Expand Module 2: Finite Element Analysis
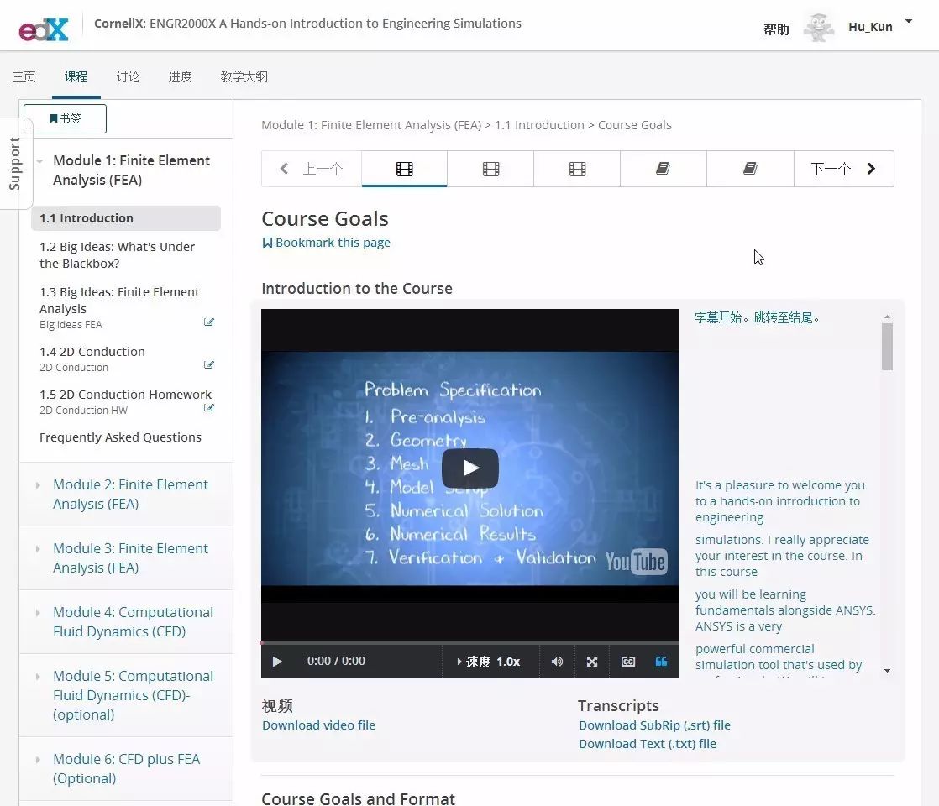 (x=130, y=495)
